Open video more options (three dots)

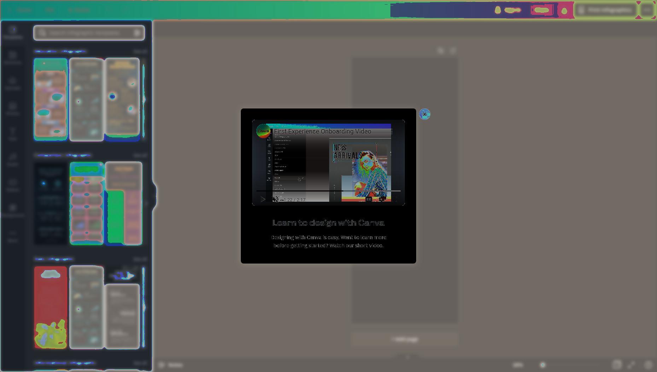tap(392, 131)
